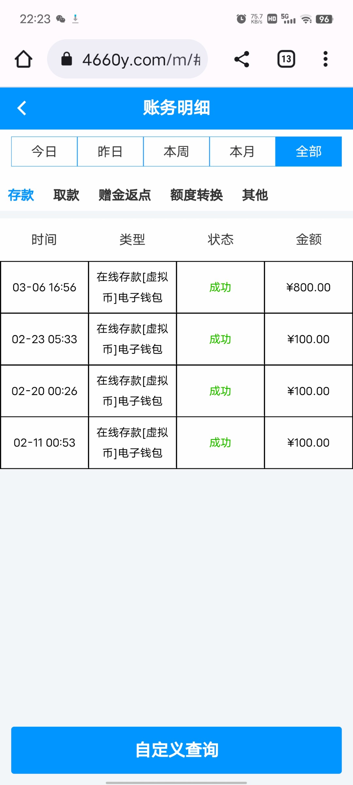Open the tab switcher showing 13 tabs
The image size is (353, 785).
click(286, 59)
